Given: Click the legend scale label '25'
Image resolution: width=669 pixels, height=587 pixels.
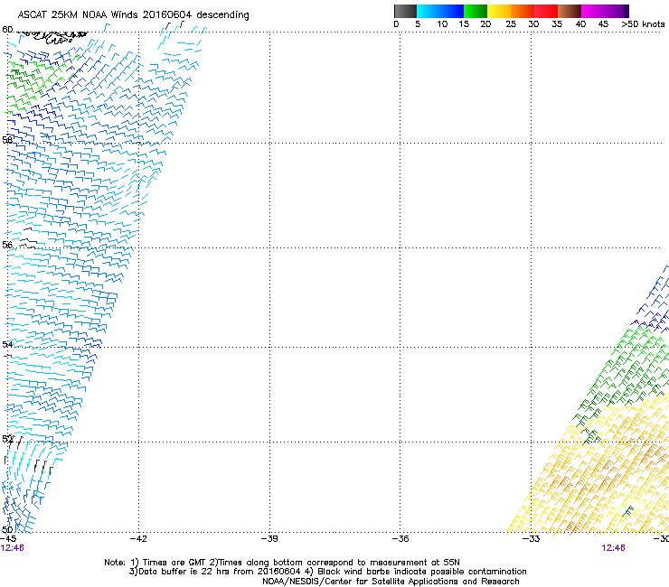Looking at the screenshot, I should point(511,24).
